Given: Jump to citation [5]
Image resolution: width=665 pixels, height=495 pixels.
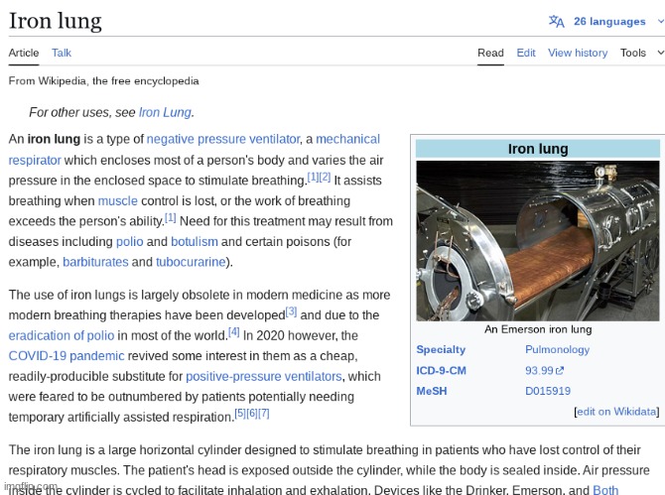Looking at the screenshot, I should tap(240, 414).
